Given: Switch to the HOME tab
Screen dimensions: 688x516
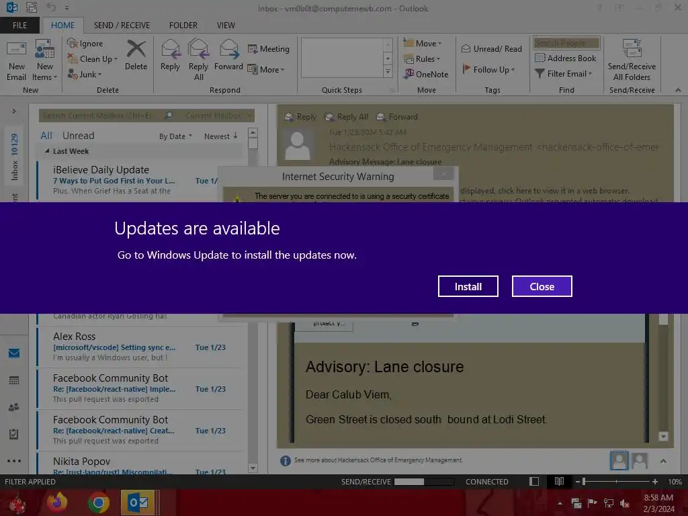Looking at the screenshot, I should point(62,26).
